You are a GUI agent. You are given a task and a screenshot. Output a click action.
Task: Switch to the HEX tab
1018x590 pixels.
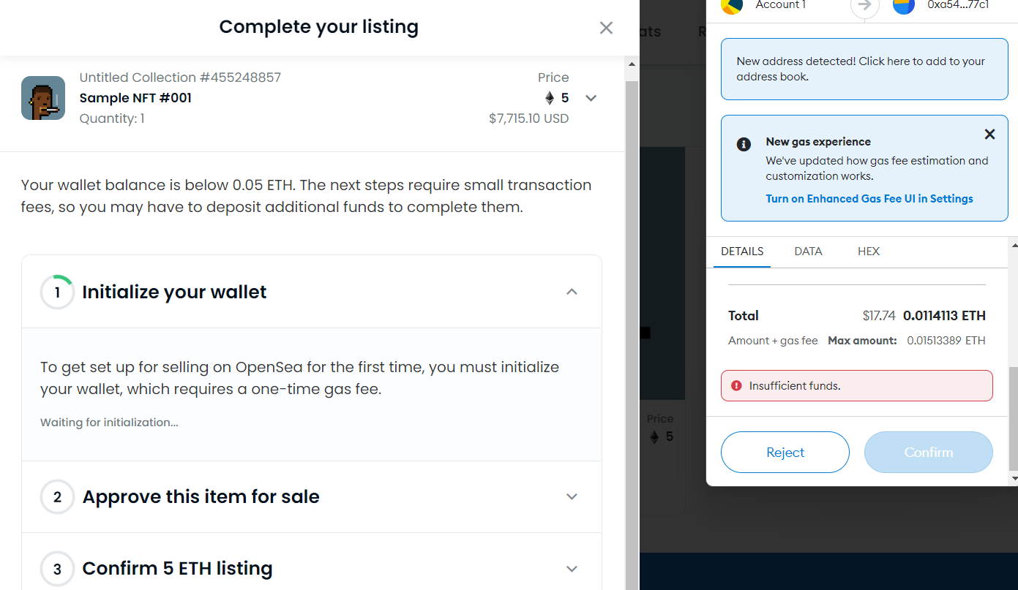[868, 251]
